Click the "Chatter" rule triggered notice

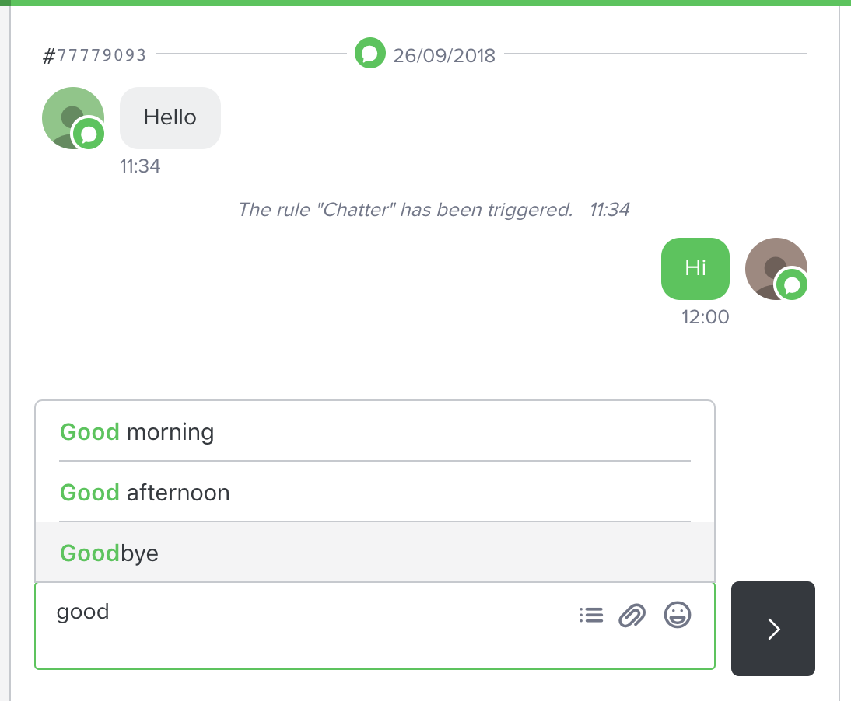click(405, 210)
